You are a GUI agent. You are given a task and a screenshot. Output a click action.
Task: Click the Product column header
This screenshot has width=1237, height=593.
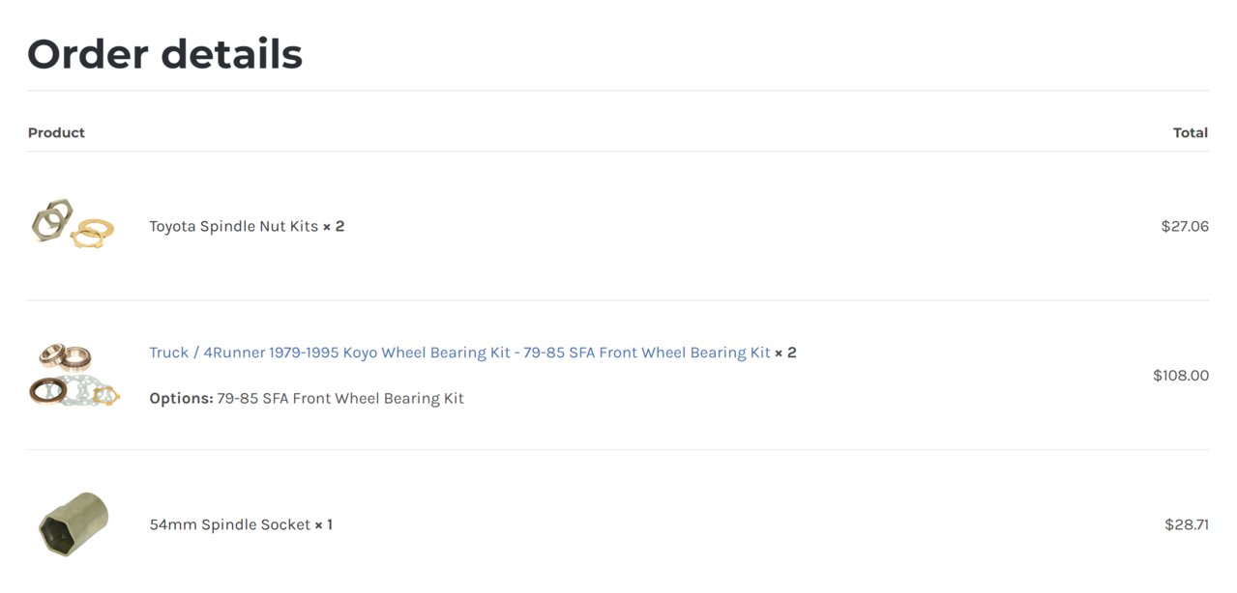point(56,132)
